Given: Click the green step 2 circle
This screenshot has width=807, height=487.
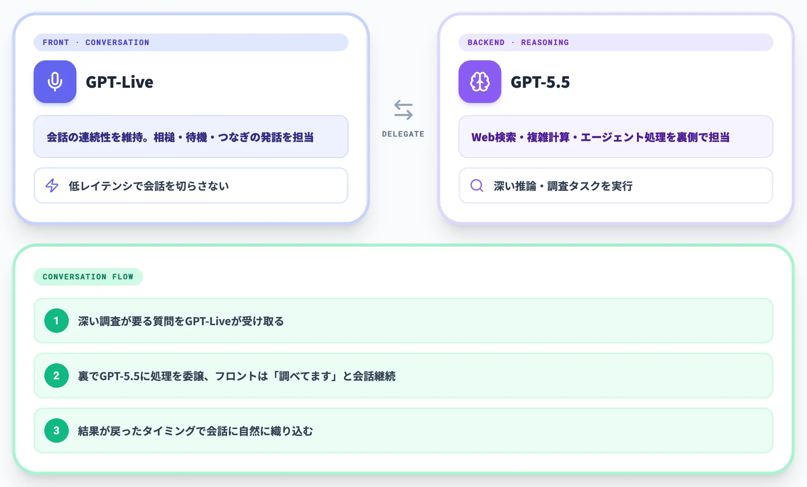Looking at the screenshot, I should (x=57, y=376).
